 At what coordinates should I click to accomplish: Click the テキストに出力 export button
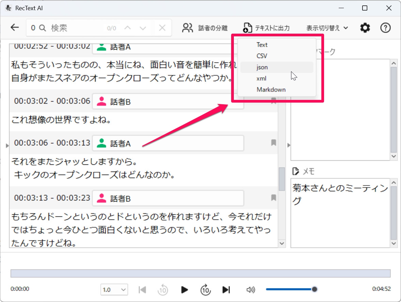[x=267, y=28]
